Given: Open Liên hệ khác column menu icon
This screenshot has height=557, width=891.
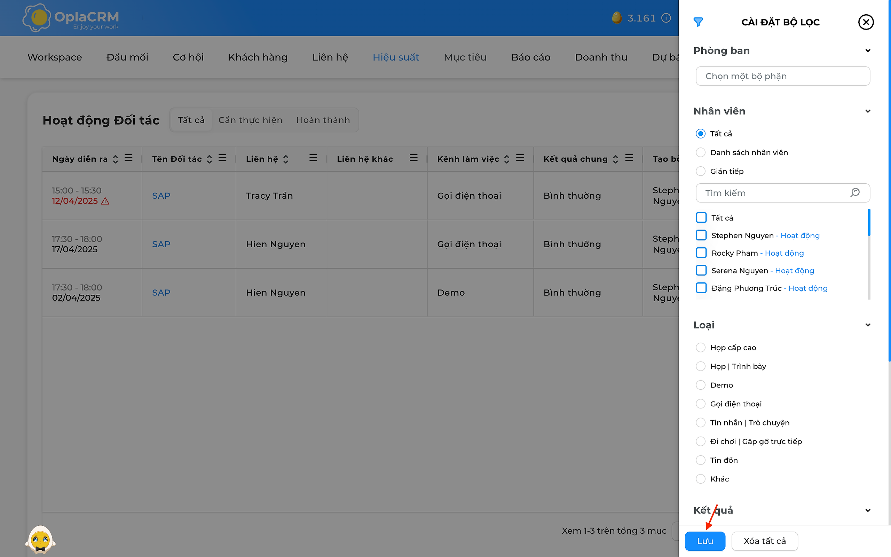Looking at the screenshot, I should [413, 158].
